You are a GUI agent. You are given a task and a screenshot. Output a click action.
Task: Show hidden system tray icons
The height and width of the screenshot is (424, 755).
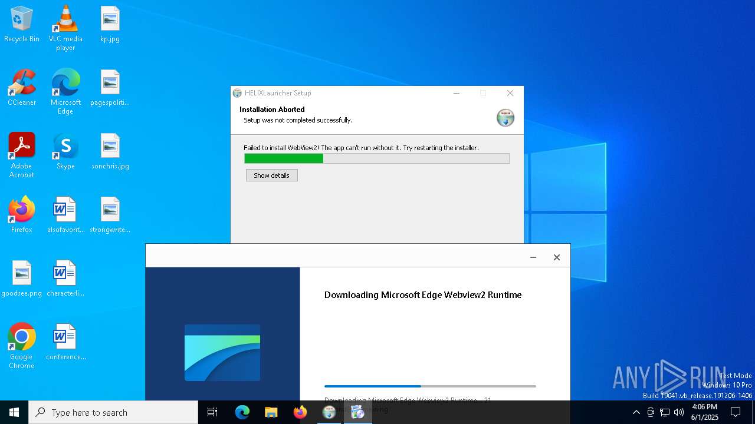(636, 412)
